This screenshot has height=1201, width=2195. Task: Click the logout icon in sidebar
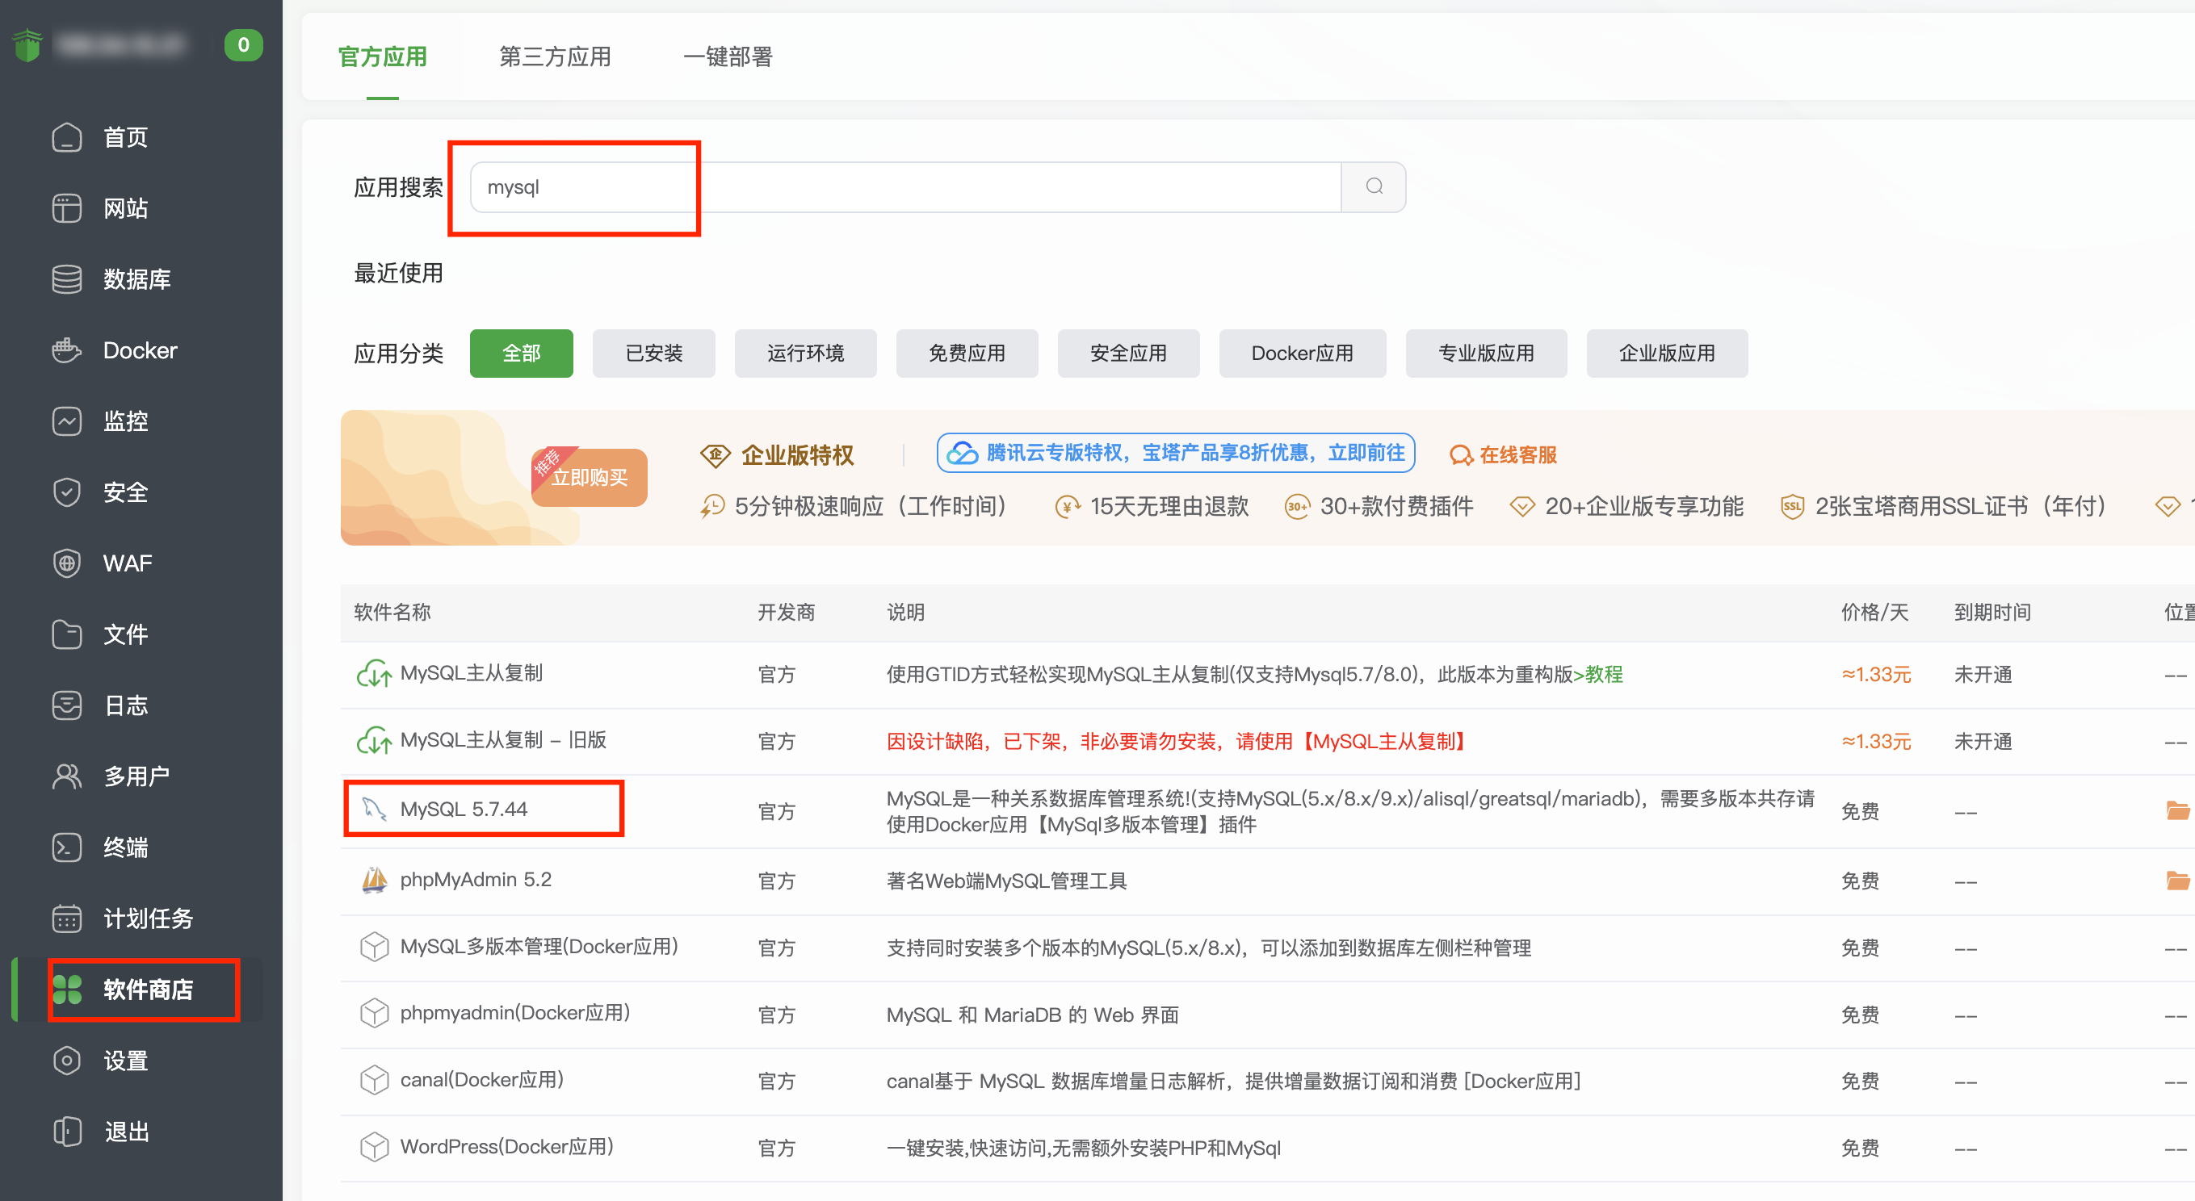(66, 1132)
